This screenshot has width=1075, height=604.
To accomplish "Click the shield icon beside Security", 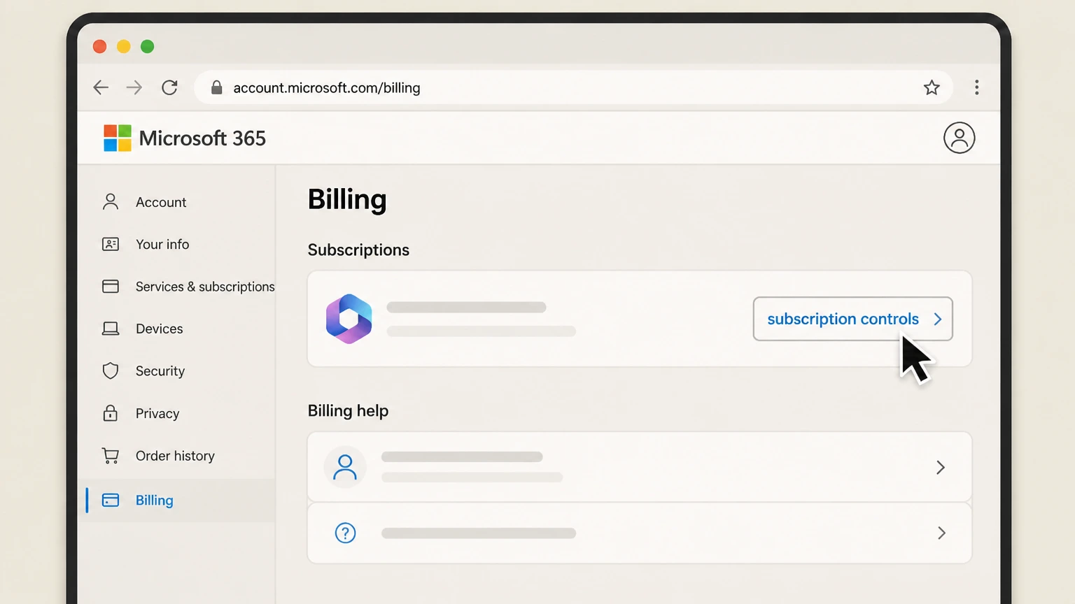I will tap(111, 371).
